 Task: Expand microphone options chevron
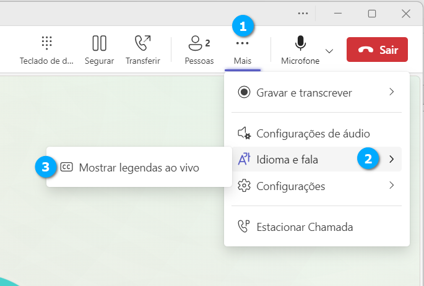329,51
